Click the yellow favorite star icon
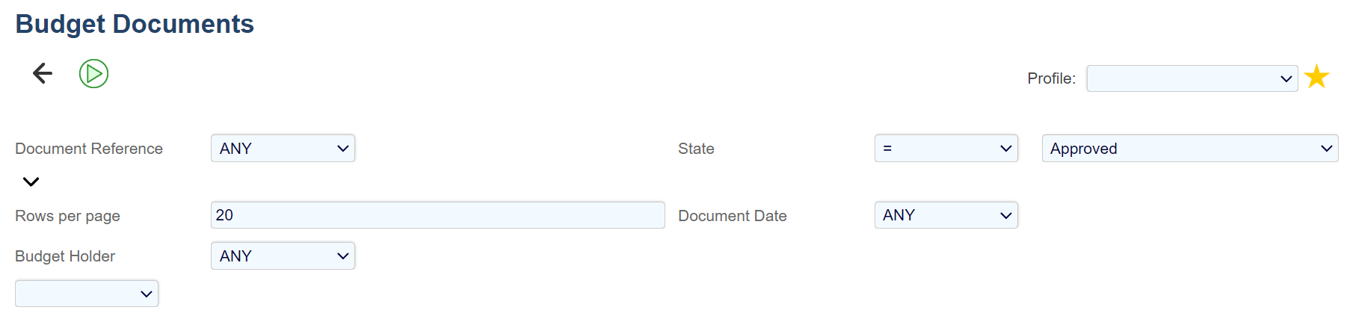The height and width of the screenshot is (322, 1353). [x=1316, y=77]
